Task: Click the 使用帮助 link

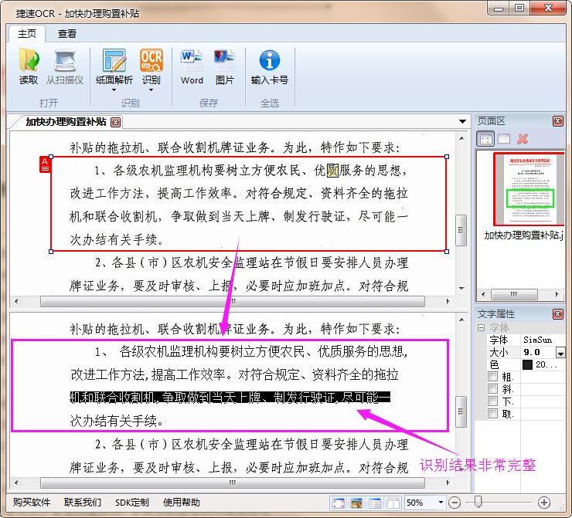Action: tap(182, 503)
